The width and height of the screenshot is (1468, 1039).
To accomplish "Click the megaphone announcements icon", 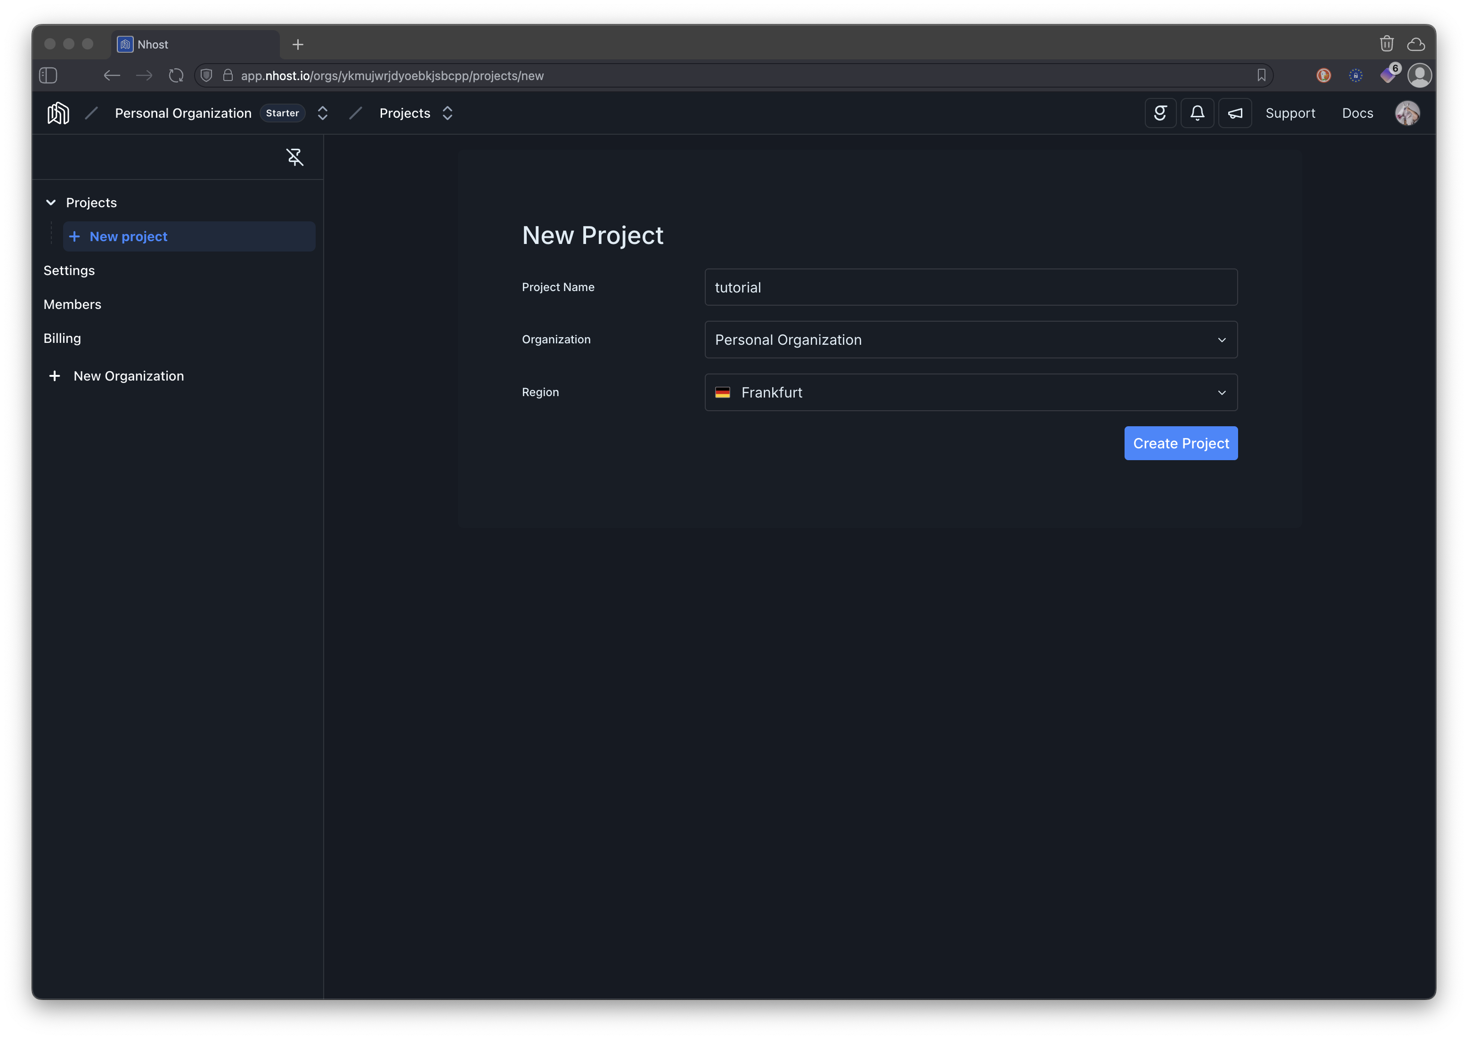I will (1234, 113).
